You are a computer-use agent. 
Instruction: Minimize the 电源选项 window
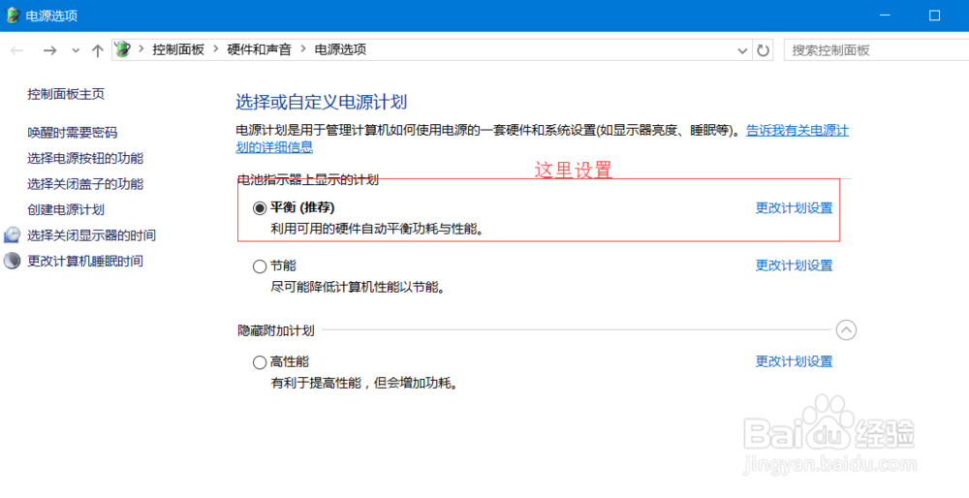click(x=886, y=16)
